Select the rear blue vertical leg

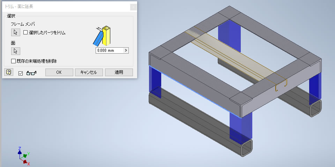[x=229, y=36]
